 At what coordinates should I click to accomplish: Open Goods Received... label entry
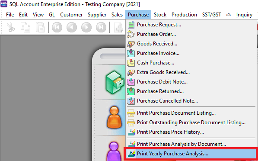[157, 44]
